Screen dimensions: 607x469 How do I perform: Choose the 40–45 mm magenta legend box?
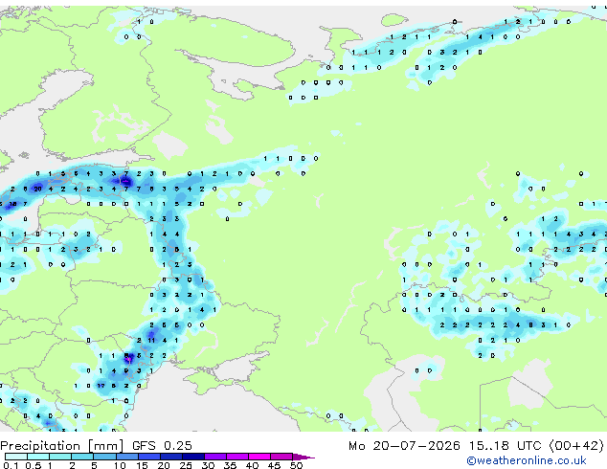point(259,457)
